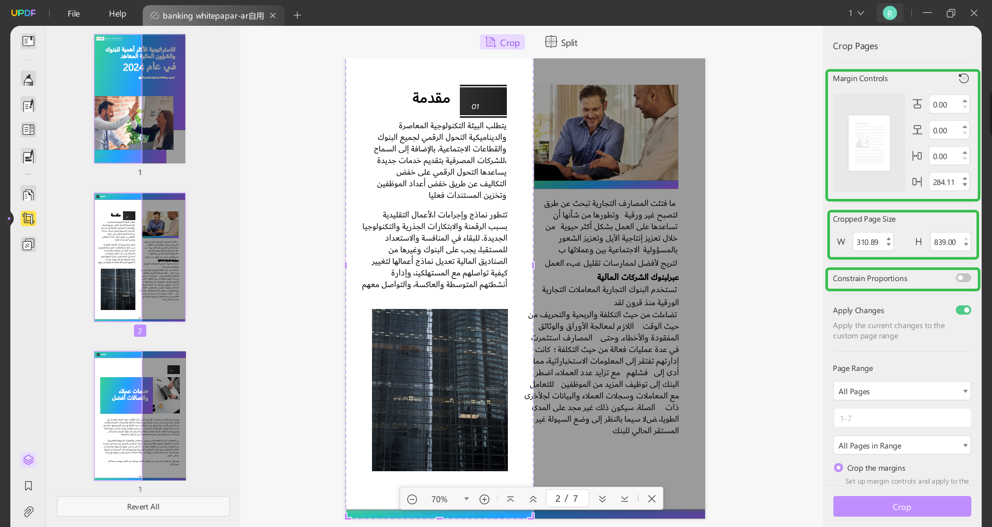This screenshot has height=527, width=992.
Task: Select the Comment highlighter tool icon
Action: pyautogui.click(x=28, y=80)
